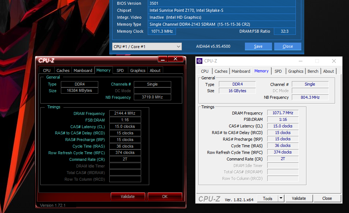Viewport: 349px width, 213px height.
Task: Close the red CPU-Z window with X
Action: click(175, 59)
